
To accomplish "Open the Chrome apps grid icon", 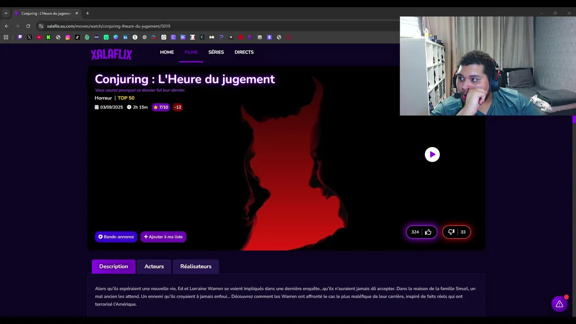I will click(x=6, y=37).
